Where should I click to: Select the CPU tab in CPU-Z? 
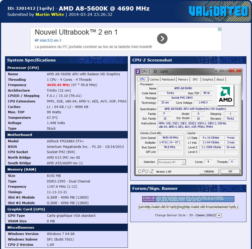click(142, 79)
